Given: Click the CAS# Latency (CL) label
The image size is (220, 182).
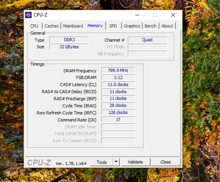Looking at the screenshot, I should click(78, 85).
